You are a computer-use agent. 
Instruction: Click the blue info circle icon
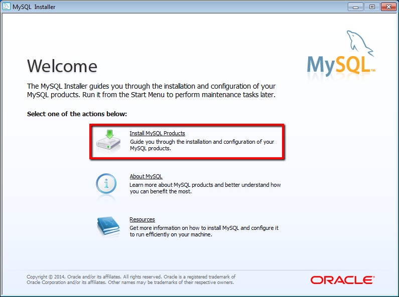[x=106, y=183]
